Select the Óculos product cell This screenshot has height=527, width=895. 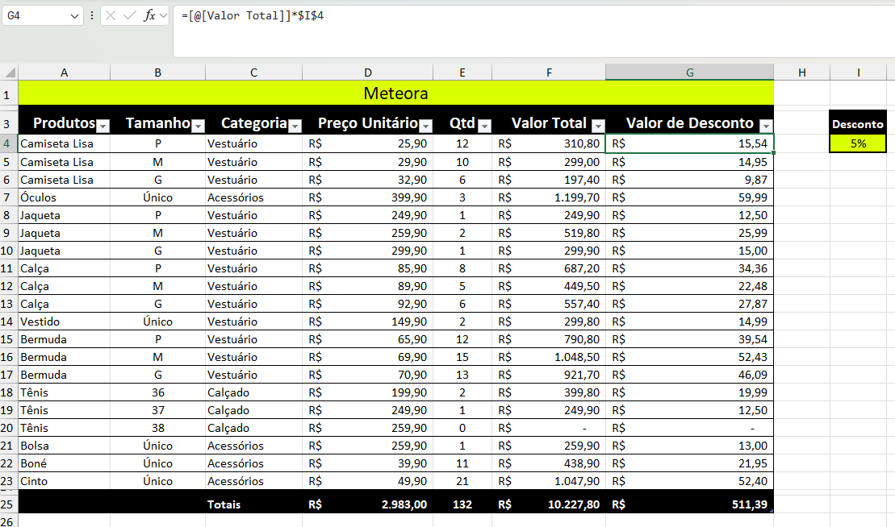(x=64, y=197)
